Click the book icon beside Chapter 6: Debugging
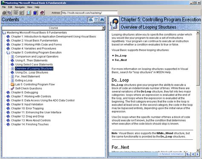The image size is (202, 159). [8, 93]
